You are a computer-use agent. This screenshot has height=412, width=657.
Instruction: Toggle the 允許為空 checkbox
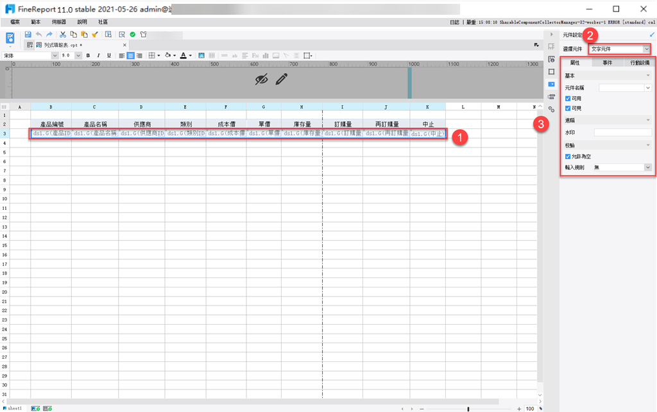pos(568,157)
